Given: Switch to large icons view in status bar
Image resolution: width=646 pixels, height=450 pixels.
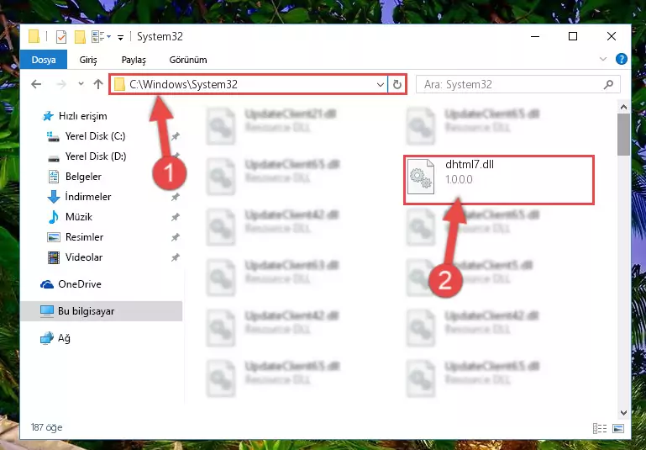Looking at the screenshot, I should [618, 429].
